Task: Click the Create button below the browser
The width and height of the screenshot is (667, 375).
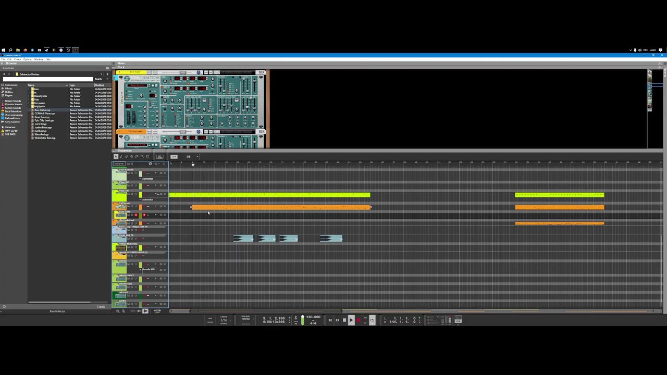Action: pyautogui.click(x=101, y=307)
